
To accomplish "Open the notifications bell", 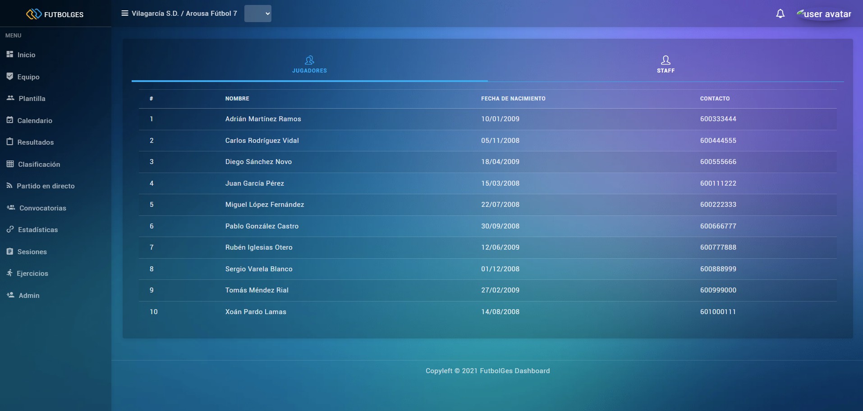I will pyautogui.click(x=780, y=14).
